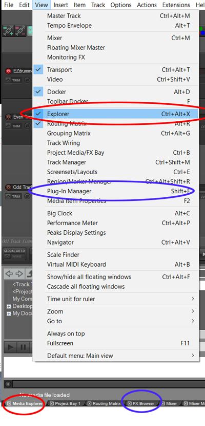Expand the Desktop tree node
The height and width of the screenshot is (426, 205).
pos(9,306)
